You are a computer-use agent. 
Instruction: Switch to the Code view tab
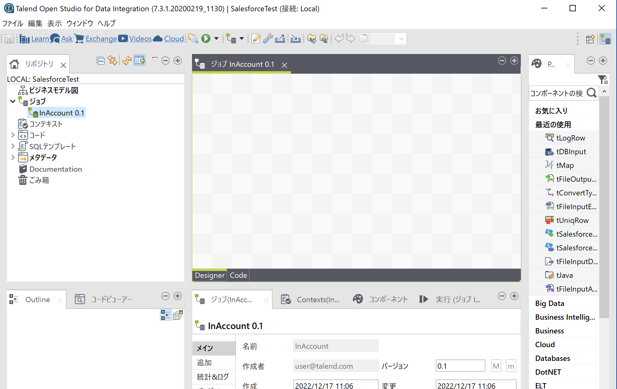238,275
